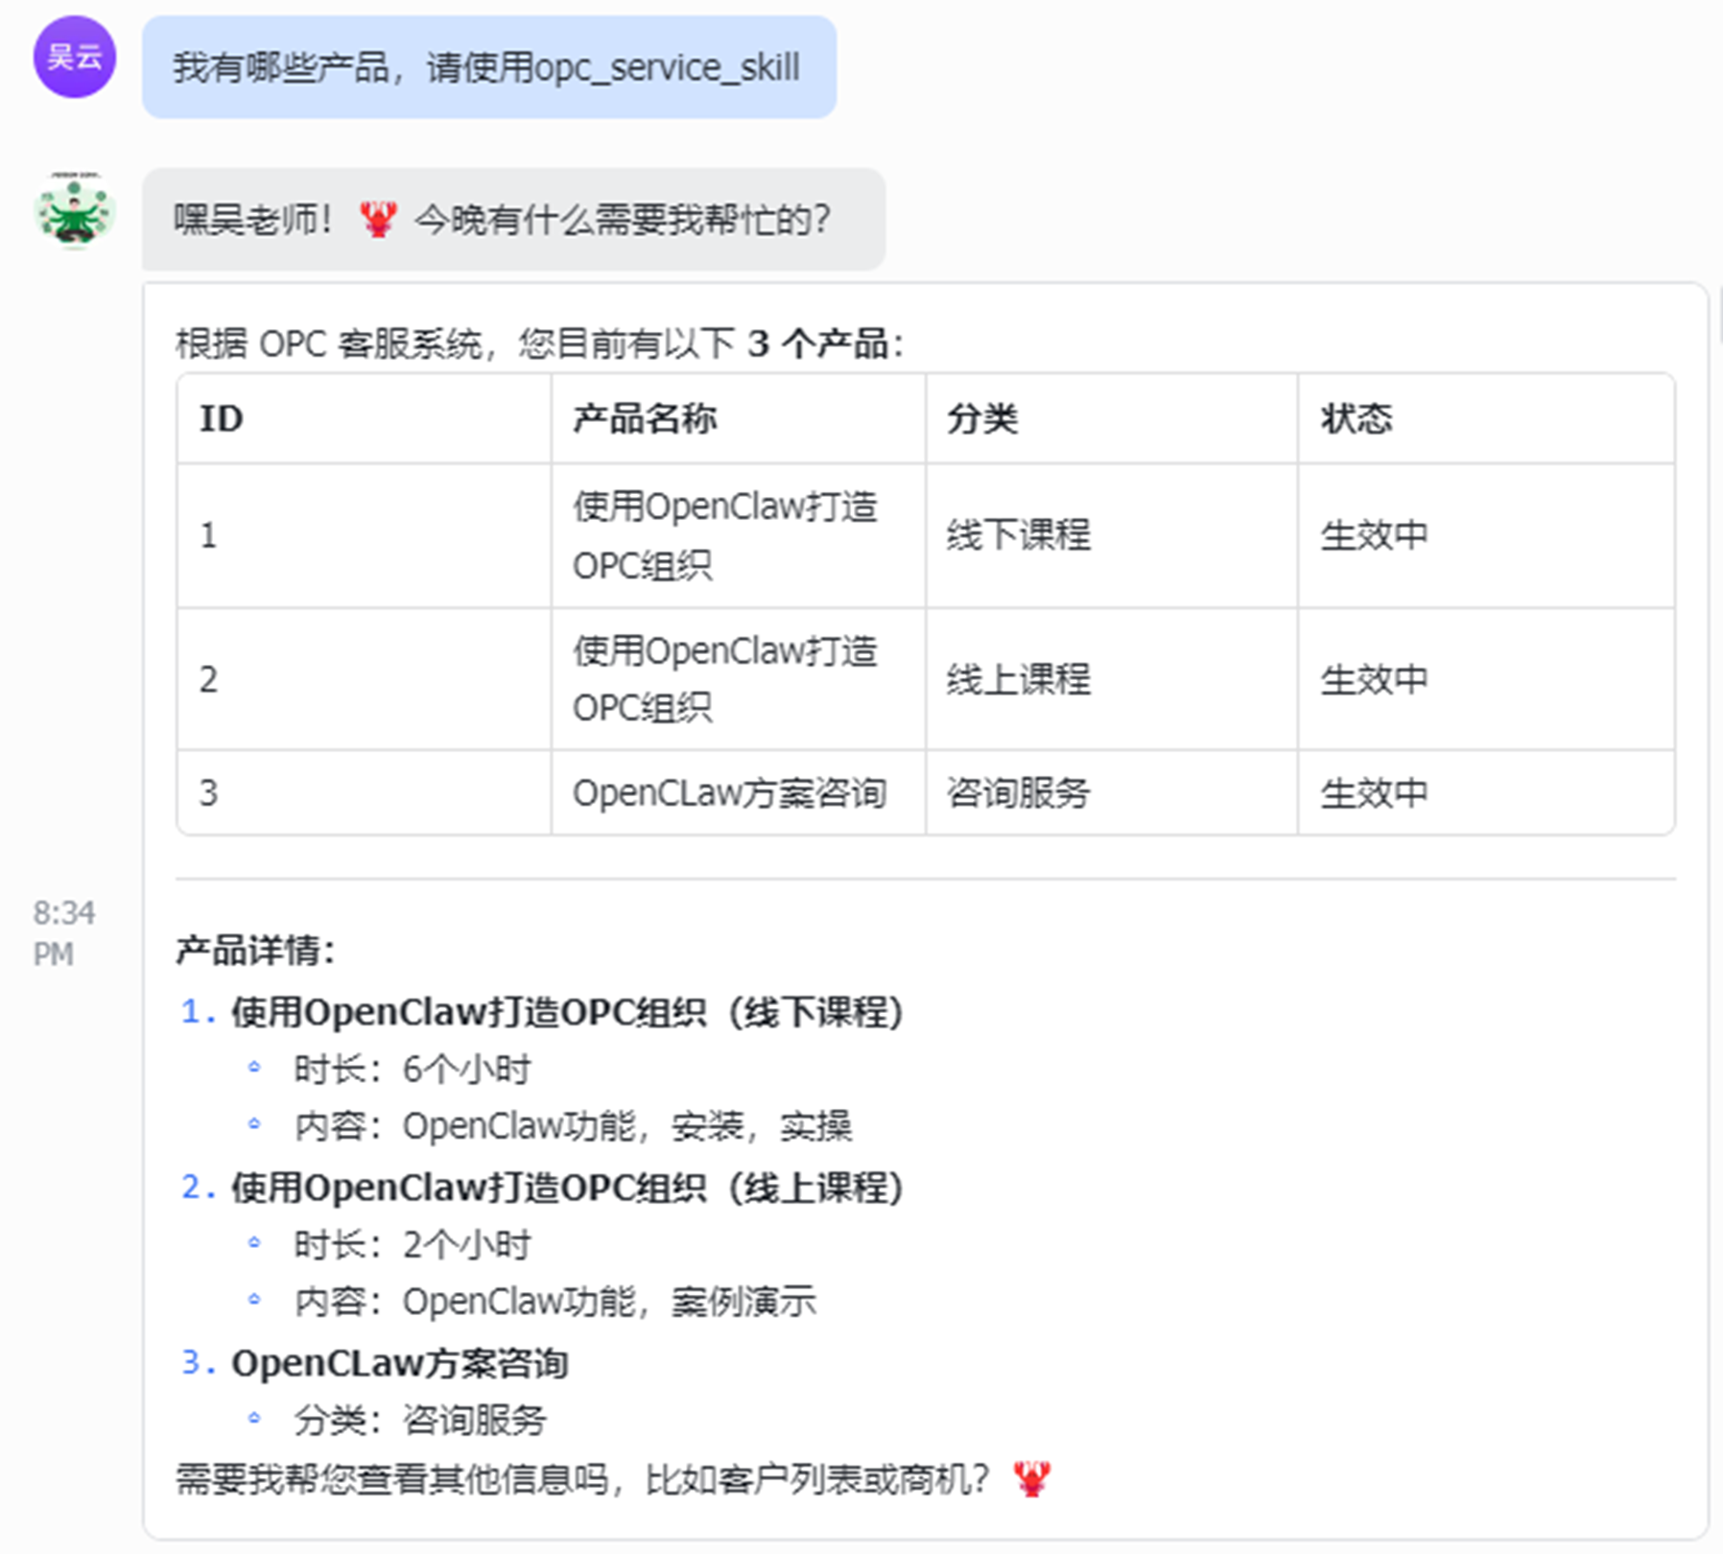1723x1554 pixels.
Task: Click the greeting message bubble from the assistant
Action: [x=504, y=219]
